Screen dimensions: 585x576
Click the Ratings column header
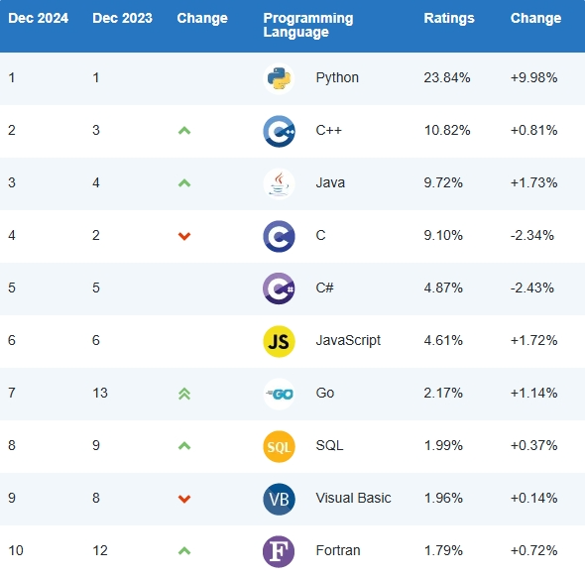click(x=449, y=18)
